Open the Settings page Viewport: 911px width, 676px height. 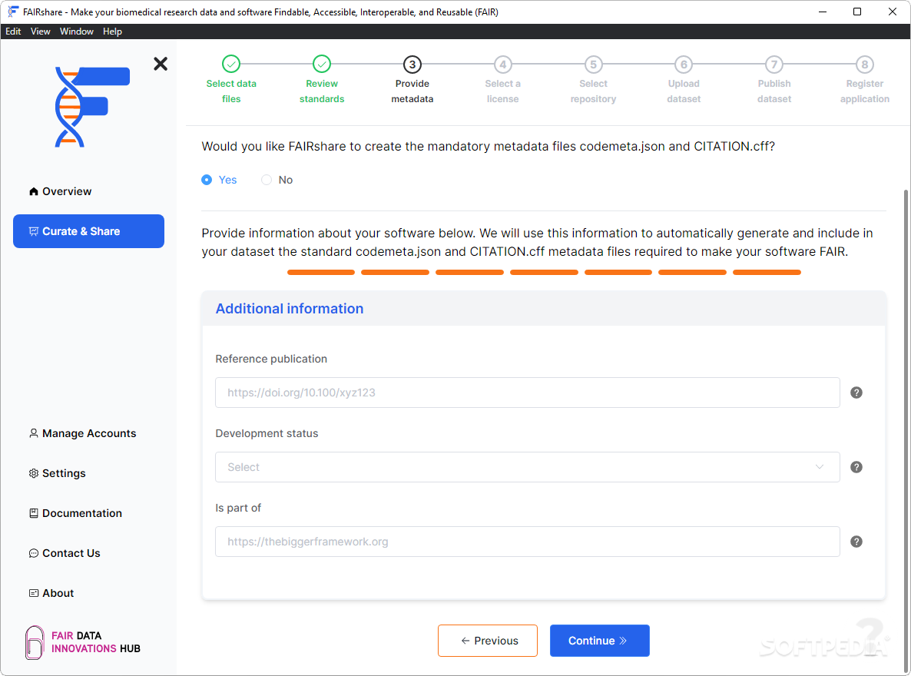[89, 473]
